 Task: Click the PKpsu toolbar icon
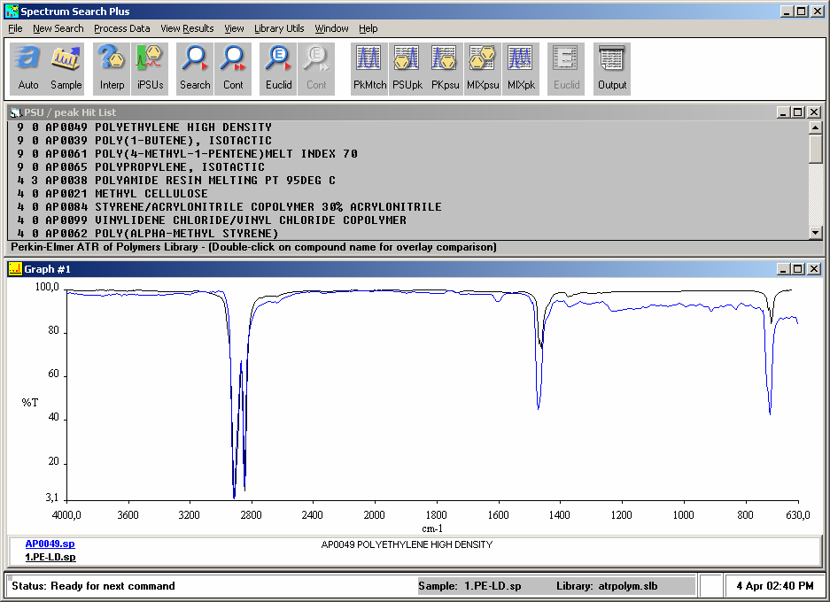click(445, 69)
